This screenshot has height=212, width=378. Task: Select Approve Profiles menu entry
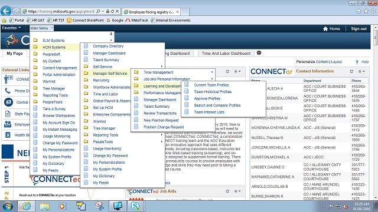[x=207, y=98]
